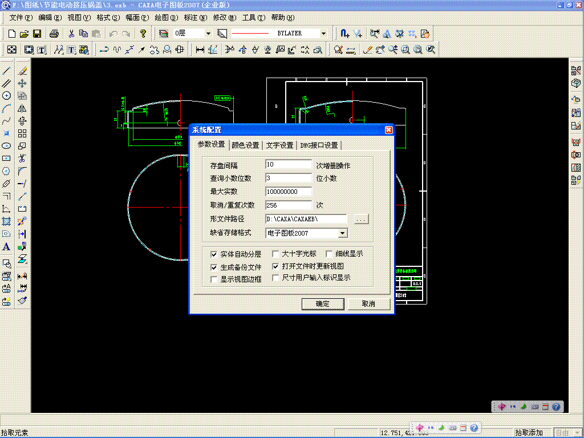Open the 编辑(E) menu
This screenshot has width=584, height=438.
point(50,18)
